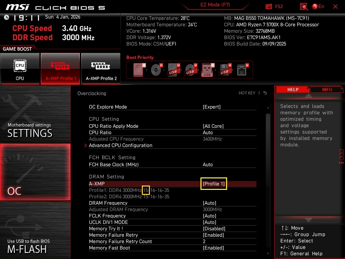This screenshot has height=259, width=345.
Task: Click the 'Sun 4 Jan, 2026' date text
Action: 63,17
